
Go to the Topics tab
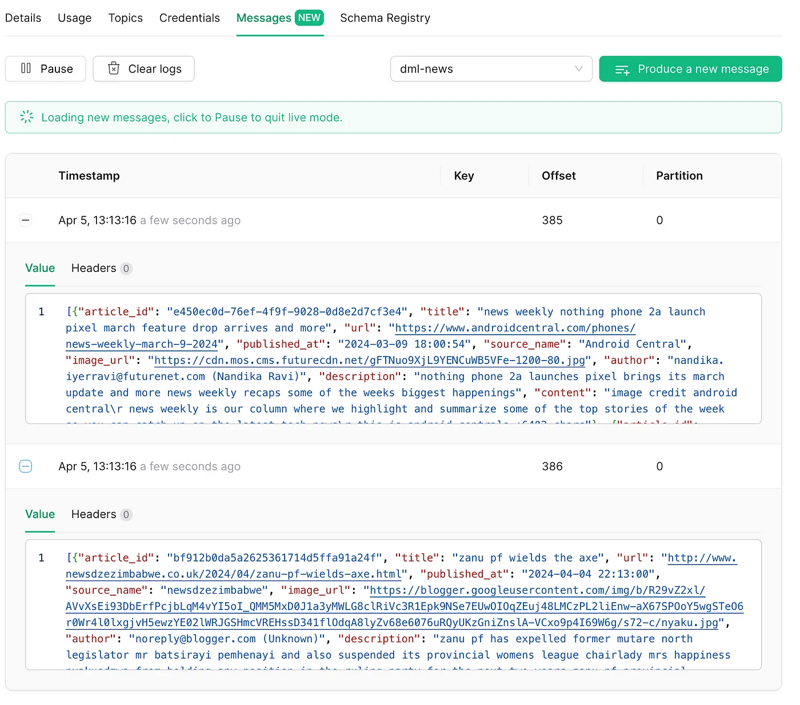[x=126, y=18]
